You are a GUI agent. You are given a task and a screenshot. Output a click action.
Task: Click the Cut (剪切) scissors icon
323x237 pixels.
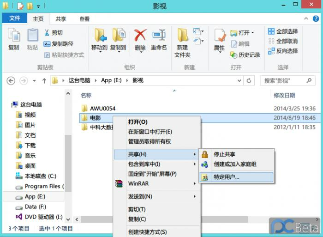click(x=47, y=33)
